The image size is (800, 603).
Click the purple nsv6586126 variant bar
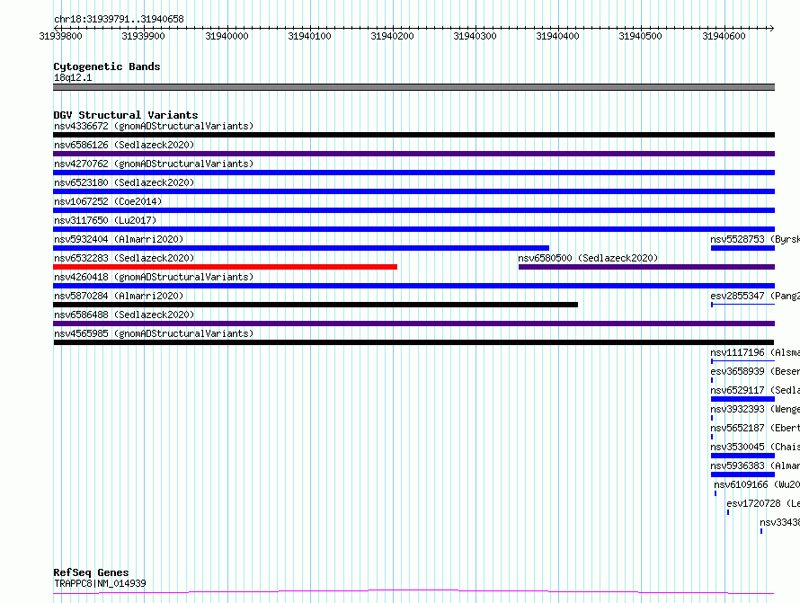(x=413, y=154)
